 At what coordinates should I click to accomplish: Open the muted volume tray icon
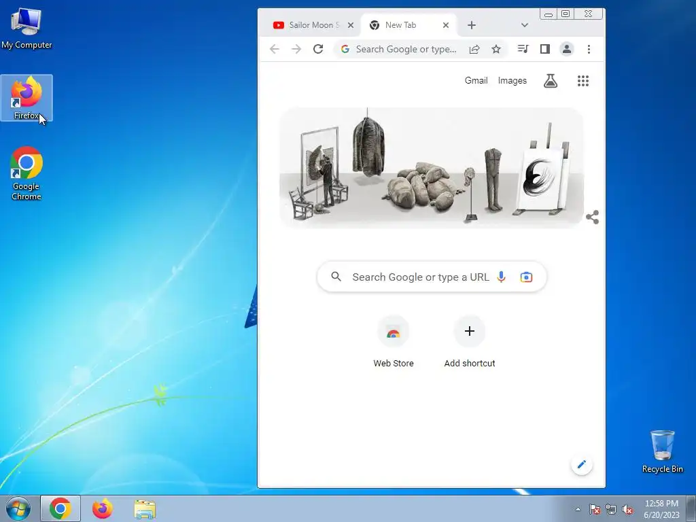[x=627, y=509]
